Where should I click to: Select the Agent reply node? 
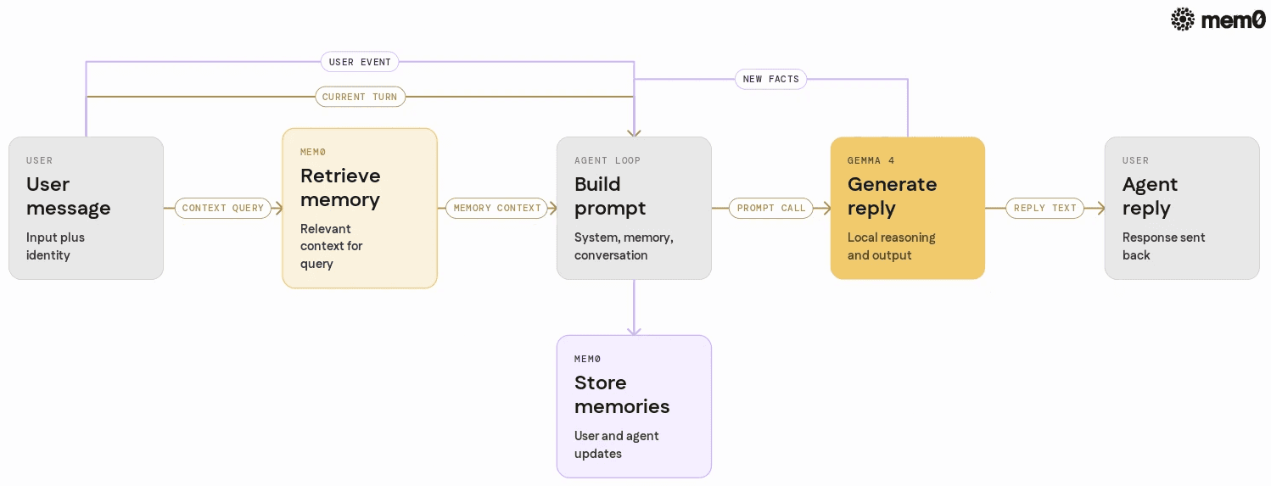1182,208
